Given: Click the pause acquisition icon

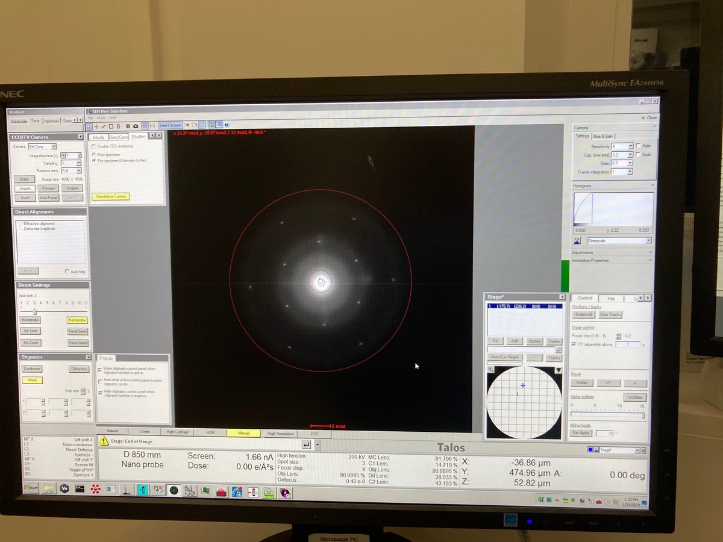Looking at the screenshot, I should coord(128,126).
